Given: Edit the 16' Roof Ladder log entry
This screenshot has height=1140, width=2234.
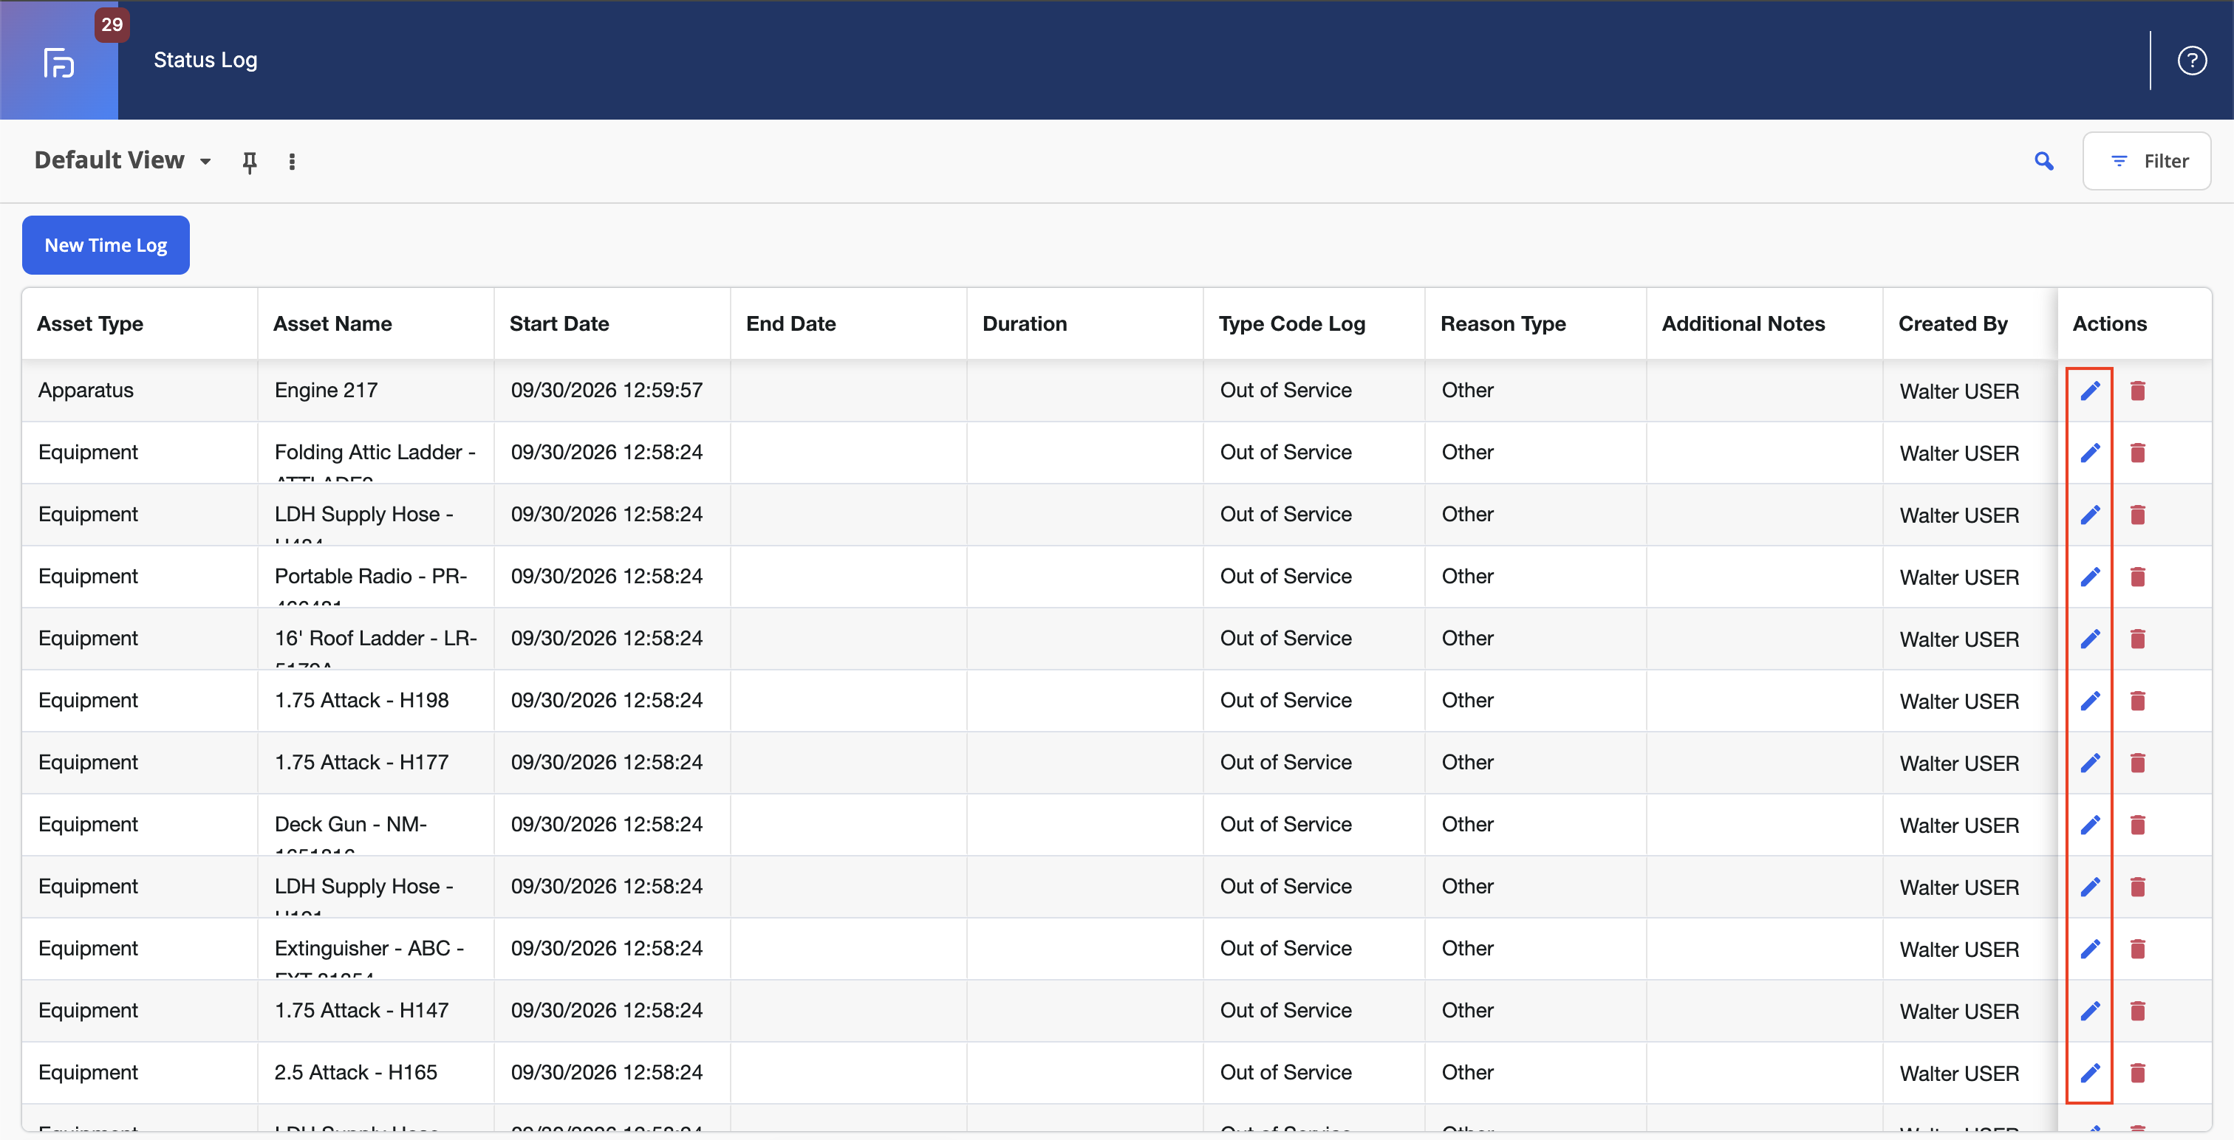Looking at the screenshot, I should (2090, 639).
